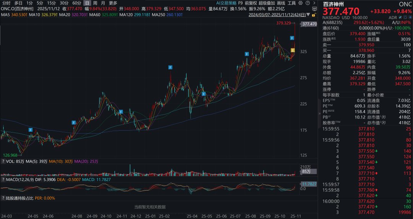Click the VOL: 85万 indicator label

pos(15,161)
